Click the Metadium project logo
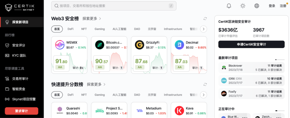Screen dimensions: 290x118 click(139, 110)
